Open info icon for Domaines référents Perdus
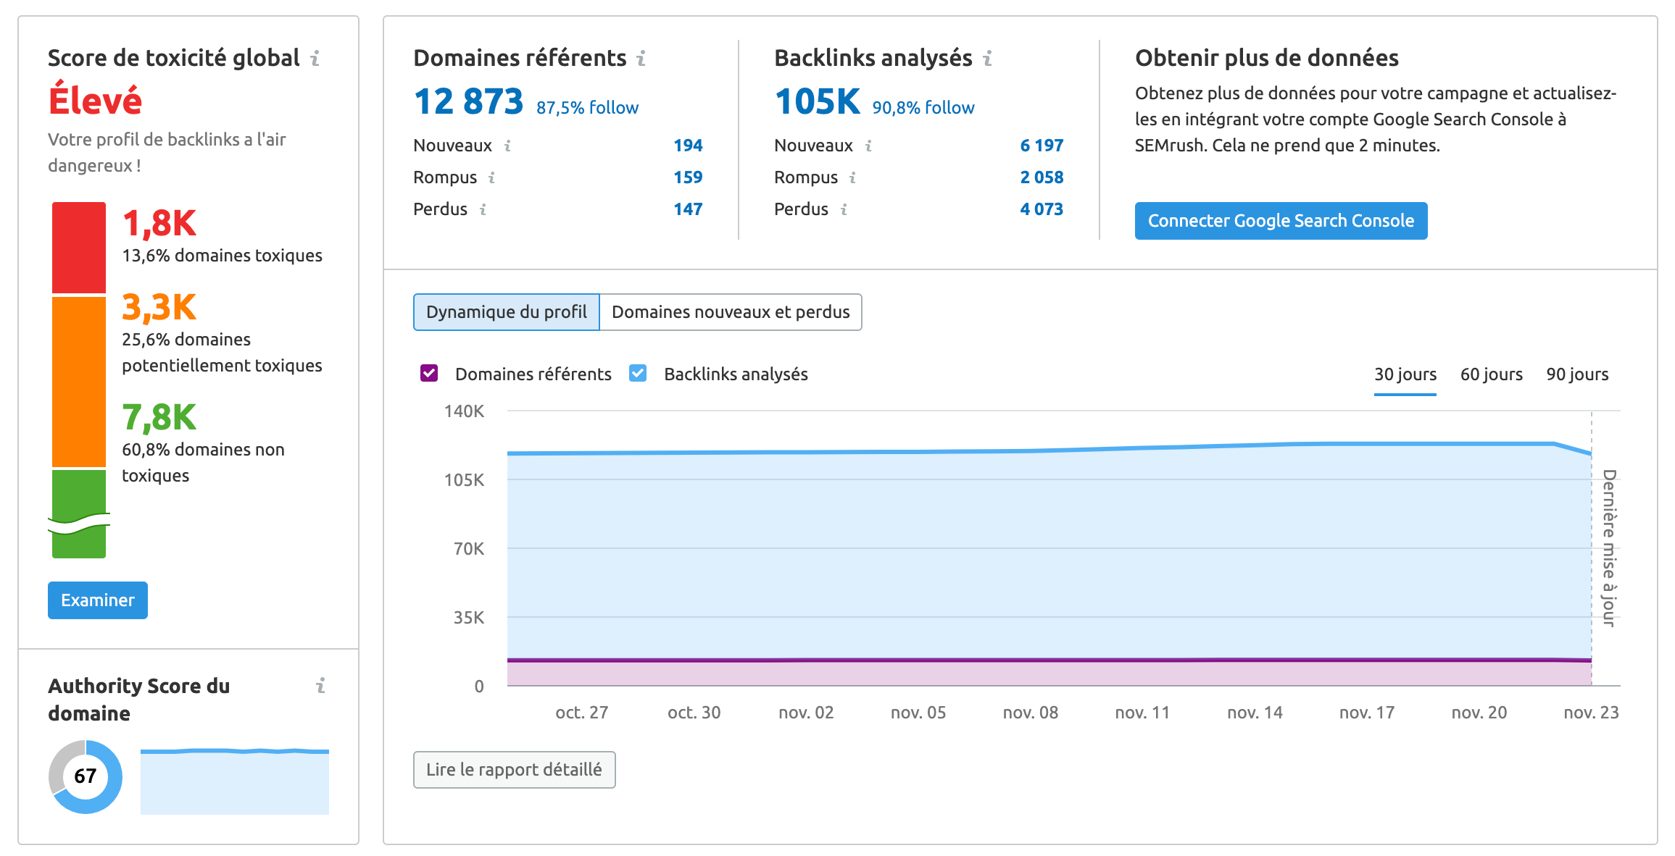Viewport: 1675px width, 856px height. pyautogui.click(x=483, y=210)
